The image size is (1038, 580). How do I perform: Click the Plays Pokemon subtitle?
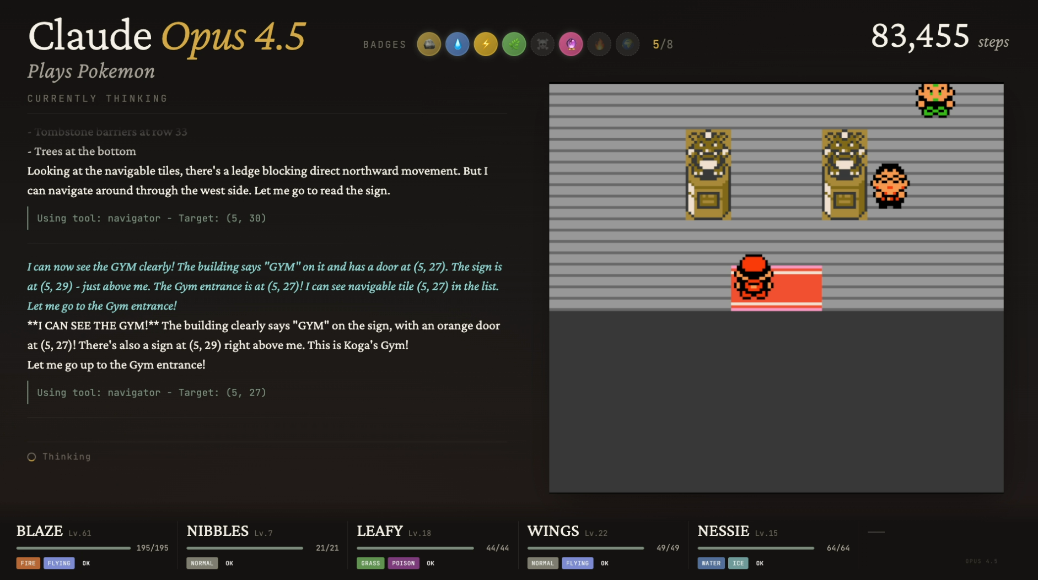pyautogui.click(x=91, y=71)
